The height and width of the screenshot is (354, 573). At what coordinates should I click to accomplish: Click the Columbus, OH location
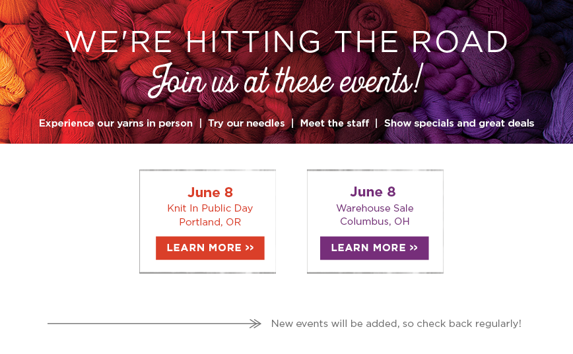(x=374, y=221)
